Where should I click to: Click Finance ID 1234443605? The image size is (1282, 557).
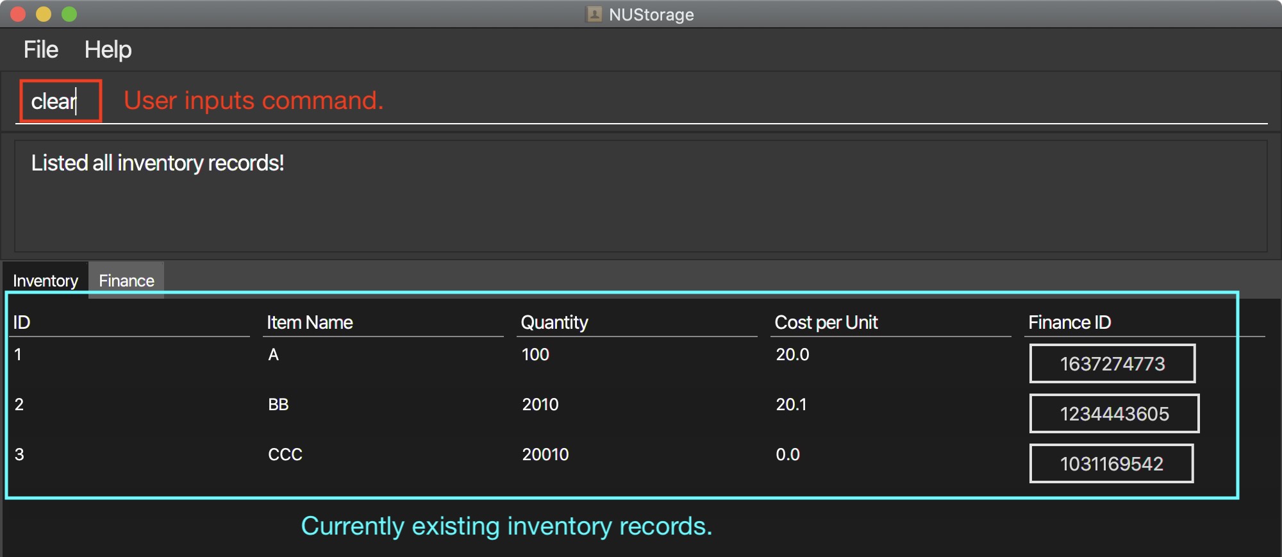(x=1114, y=413)
